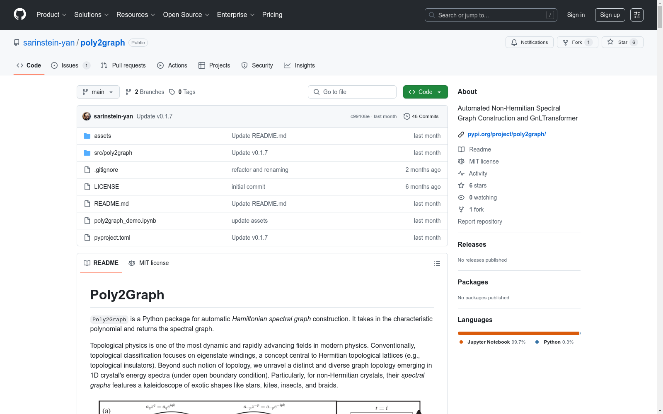This screenshot has width=663, height=414.
Task: Star the poly2graph repository
Action: tap(622, 42)
